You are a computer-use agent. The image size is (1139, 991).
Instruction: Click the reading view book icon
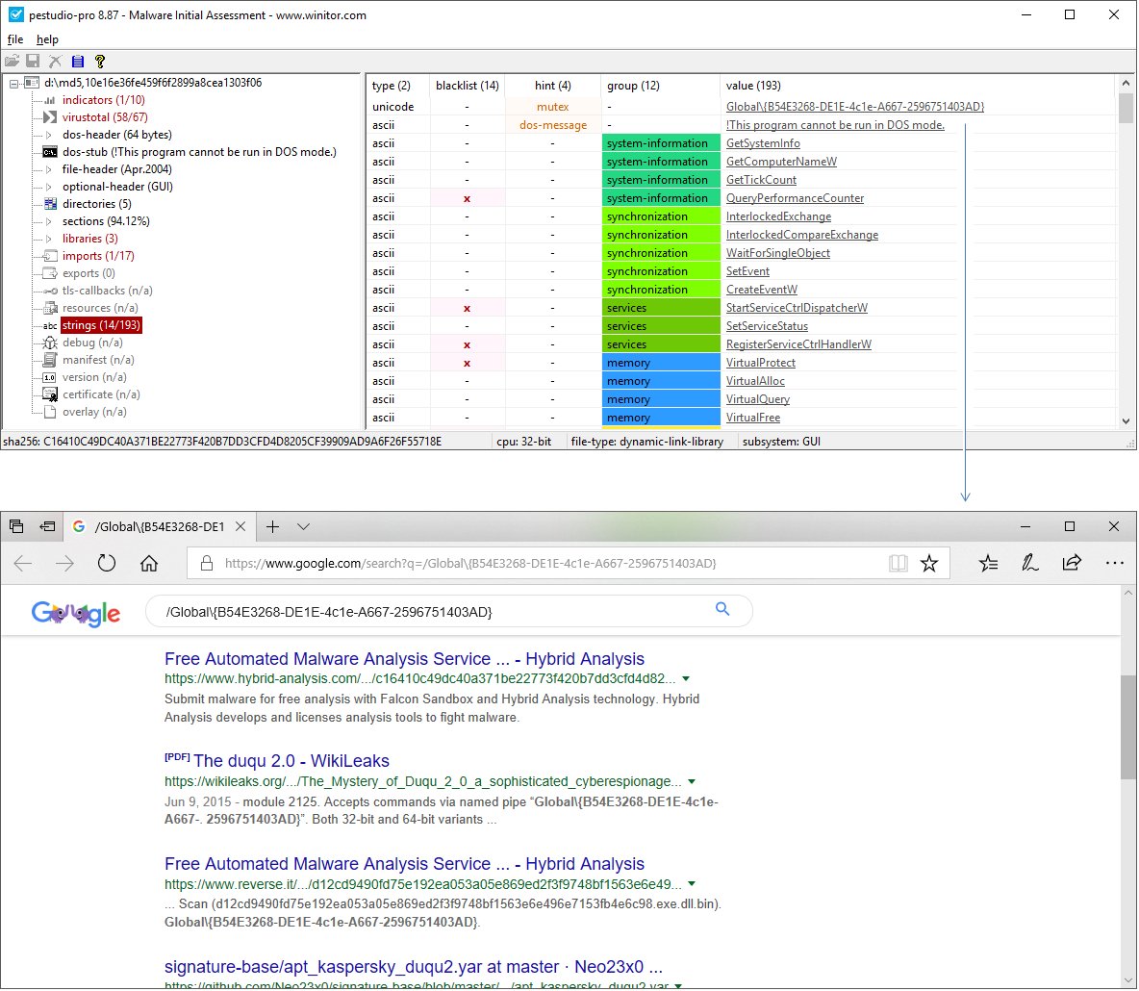[x=899, y=564]
